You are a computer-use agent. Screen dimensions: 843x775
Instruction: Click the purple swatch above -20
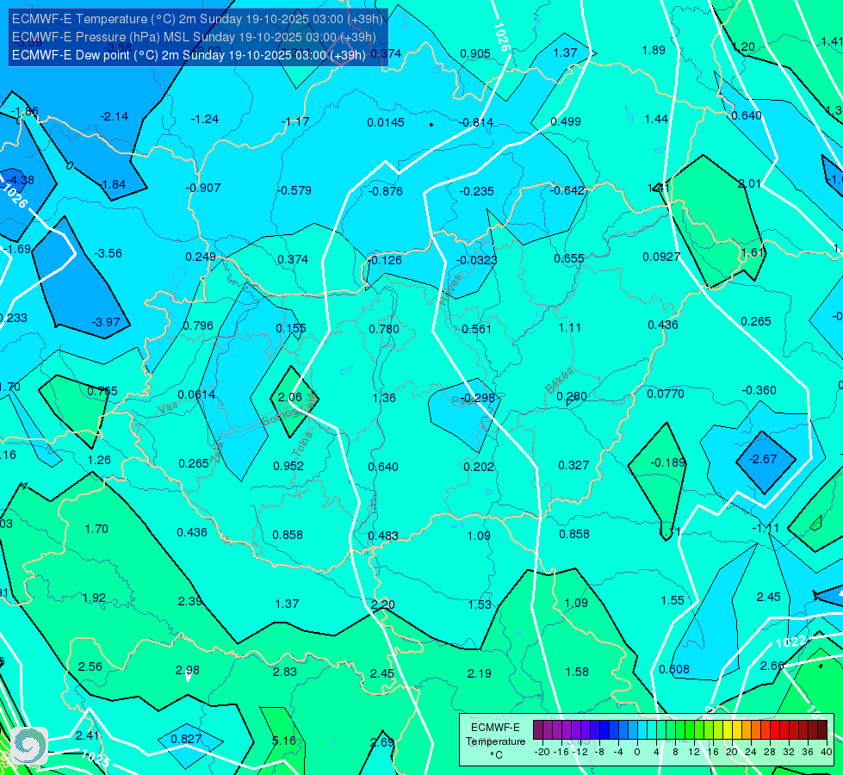[x=538, y=730]
